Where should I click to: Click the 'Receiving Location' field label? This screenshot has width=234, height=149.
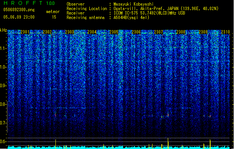87,9
